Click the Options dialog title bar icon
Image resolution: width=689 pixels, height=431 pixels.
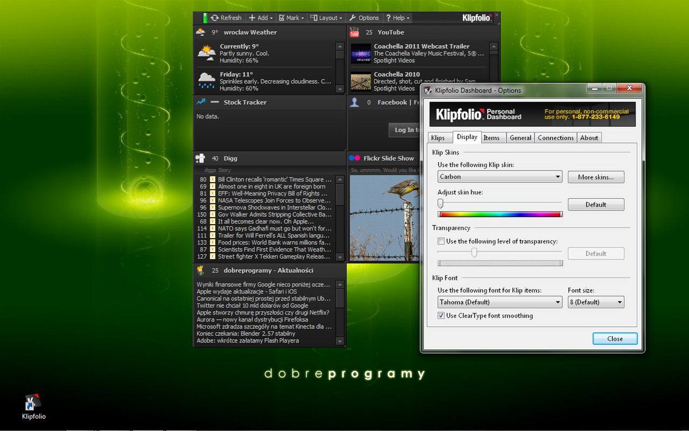point(428,91)
